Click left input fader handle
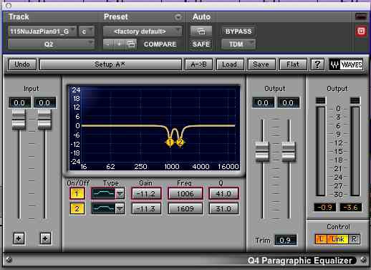Image resolution: width=371 pixels, height=270 pixels. pos(19,119)
